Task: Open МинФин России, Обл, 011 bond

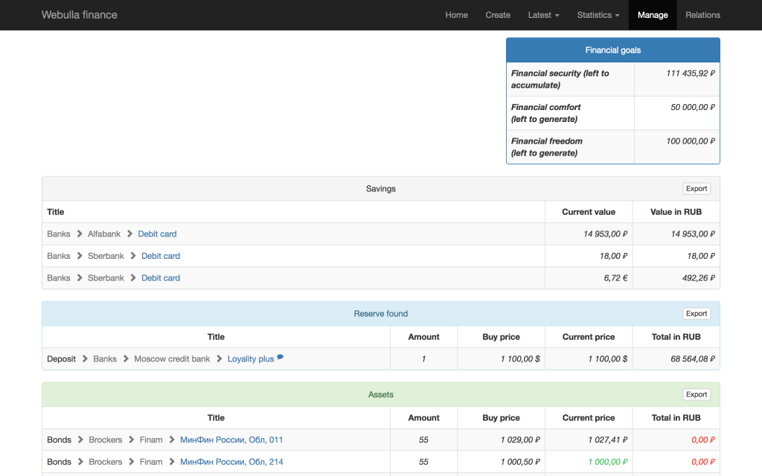Action: (231, 440)
